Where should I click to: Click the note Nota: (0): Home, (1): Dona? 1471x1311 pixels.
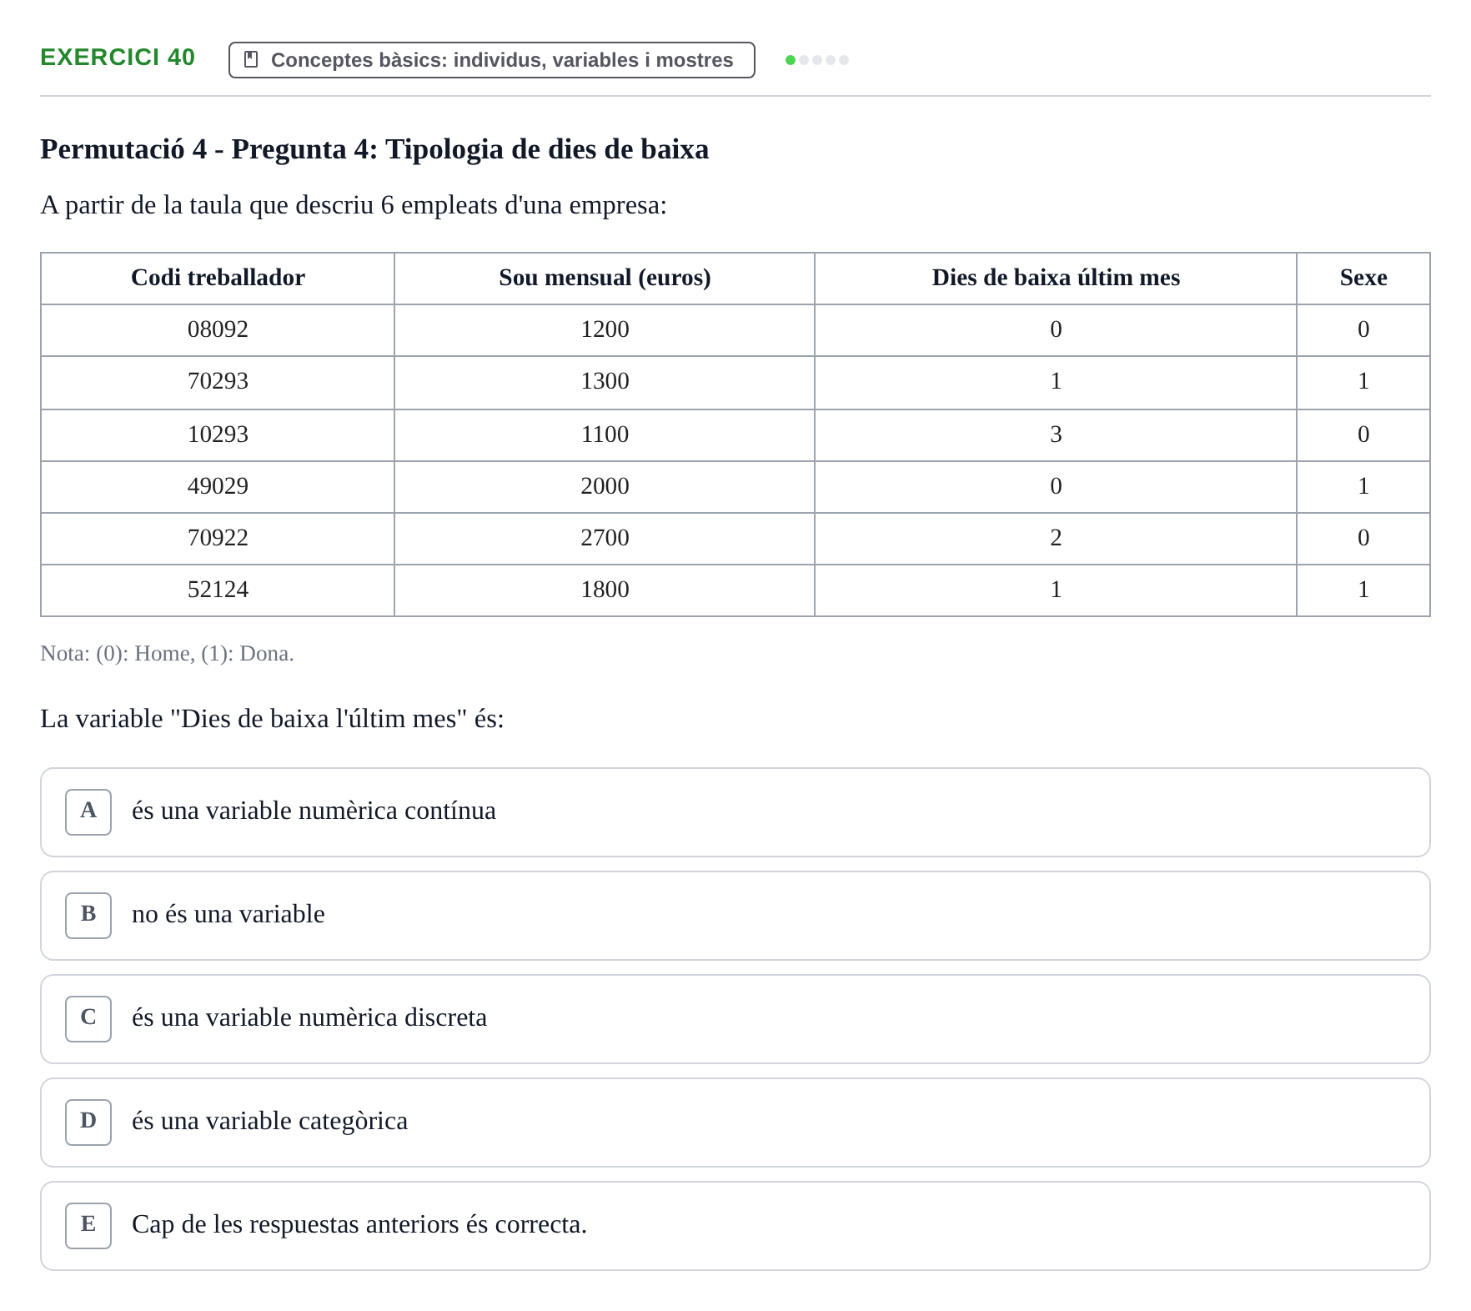167,654
